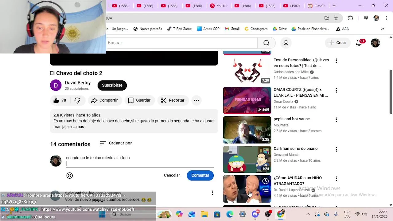Open options menu for ¿Cómo AYUDAR a un NIÑO video

tap(336, 179)
